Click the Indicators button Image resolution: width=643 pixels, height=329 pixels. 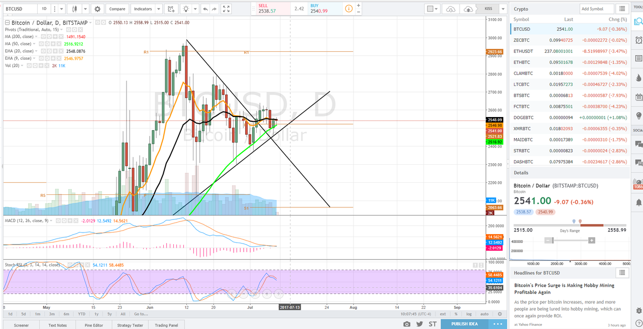click(x=143, y=9)
